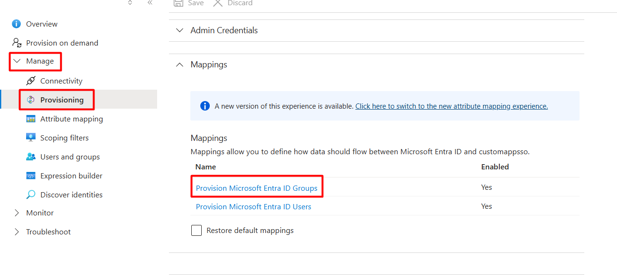Click the Save disk icon
This screenshot has height=279, width=617.
(178, 3)
